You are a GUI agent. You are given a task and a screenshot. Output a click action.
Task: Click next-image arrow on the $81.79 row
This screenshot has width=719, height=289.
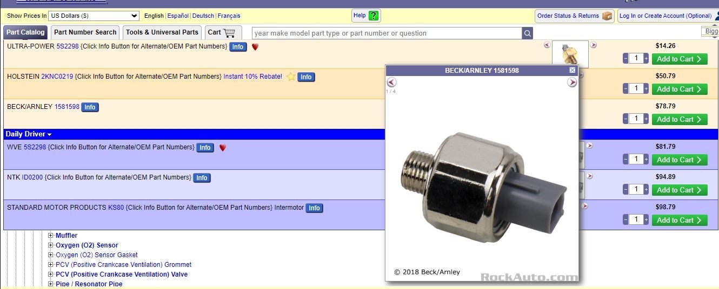click(590, 146)
